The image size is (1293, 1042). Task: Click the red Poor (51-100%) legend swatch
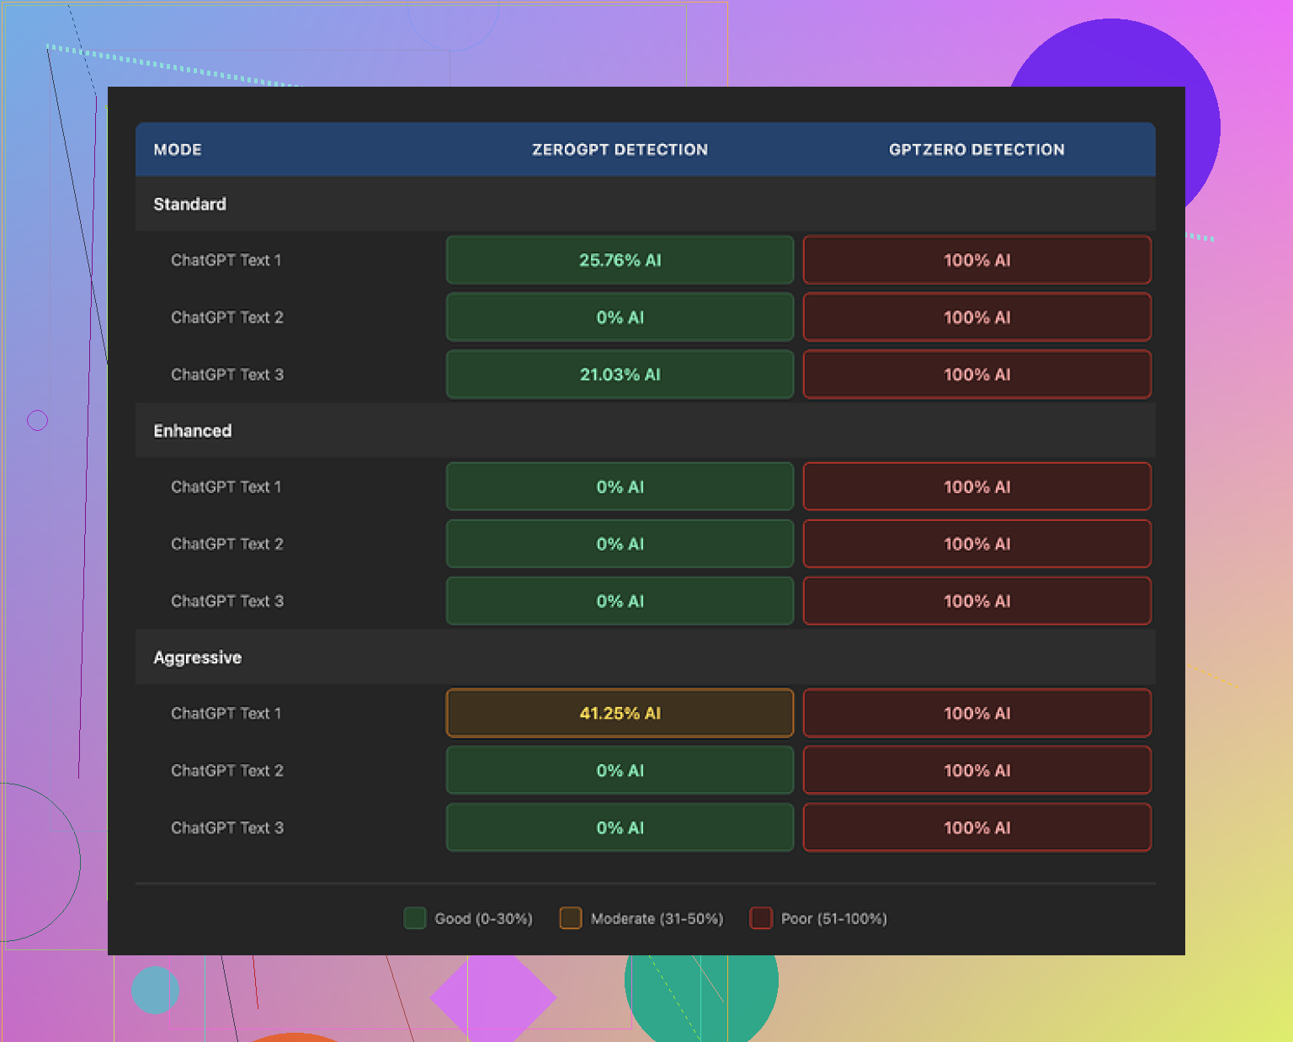coord(761,918)
